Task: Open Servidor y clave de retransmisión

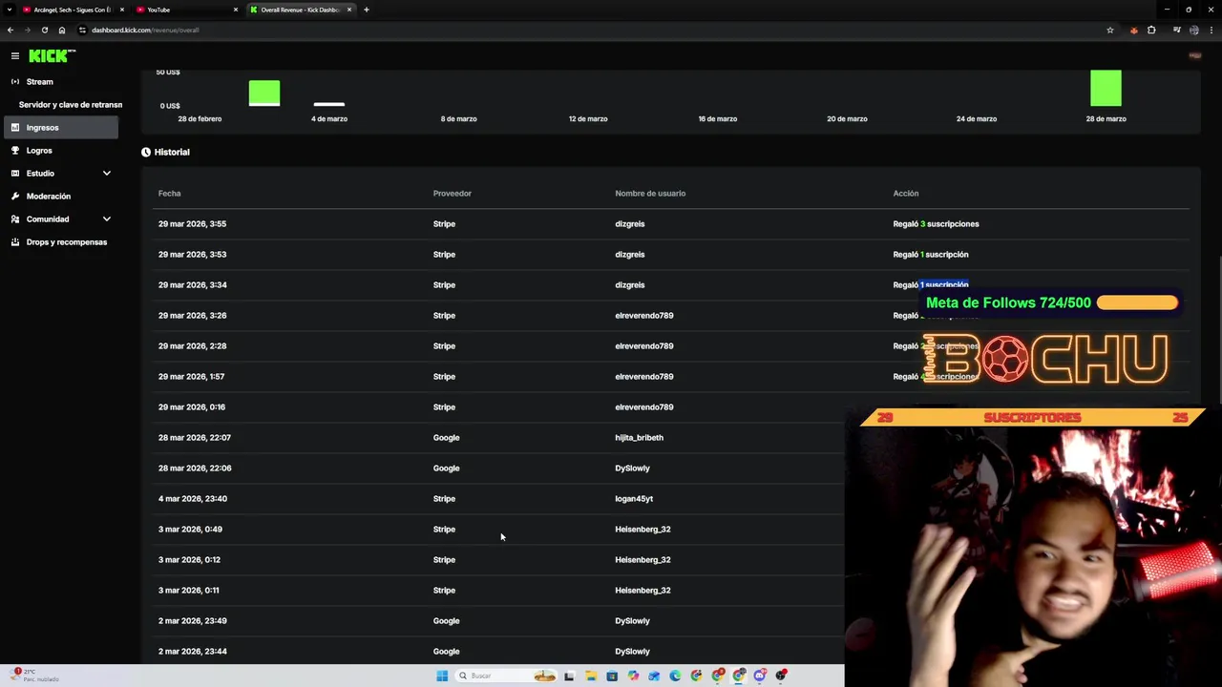Action: tap(70, 104)
